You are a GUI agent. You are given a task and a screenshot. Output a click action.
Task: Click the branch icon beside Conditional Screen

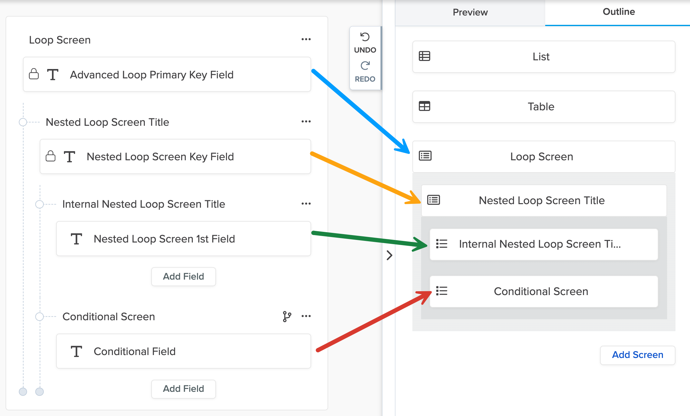click(287, 316)
